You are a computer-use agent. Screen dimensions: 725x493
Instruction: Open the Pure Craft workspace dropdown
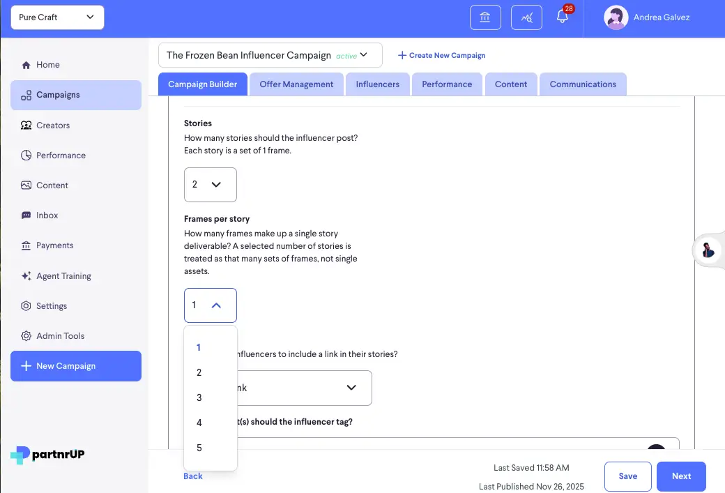click(57, 17)
